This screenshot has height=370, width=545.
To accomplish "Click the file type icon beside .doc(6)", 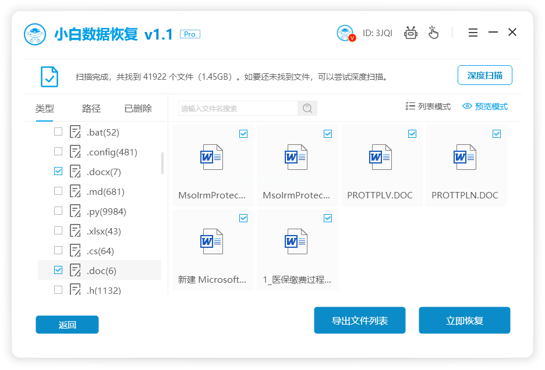I will coord(75,270).
